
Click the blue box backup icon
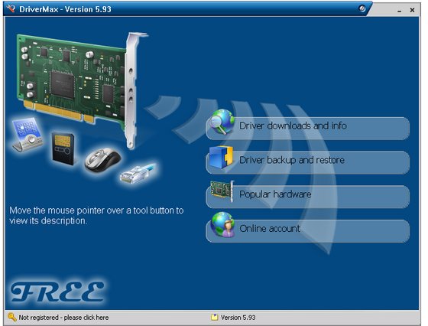click(221, 158)
